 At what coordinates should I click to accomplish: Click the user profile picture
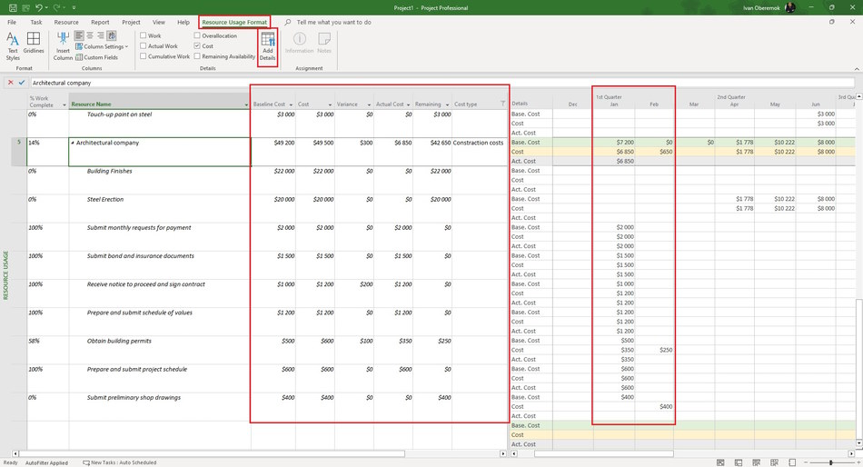[x=790, y=7]
